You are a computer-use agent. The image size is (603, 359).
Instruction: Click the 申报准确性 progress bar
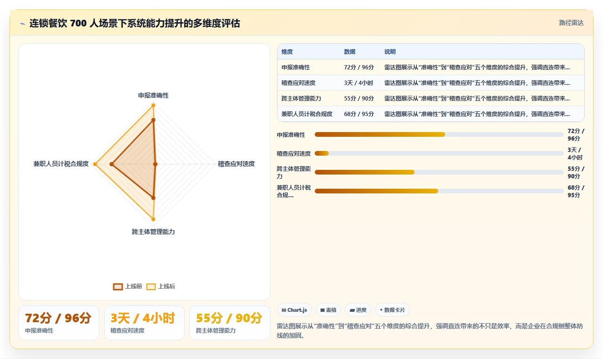pos(439,134)
